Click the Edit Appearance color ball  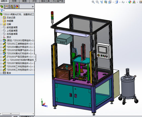coord(130,2)
